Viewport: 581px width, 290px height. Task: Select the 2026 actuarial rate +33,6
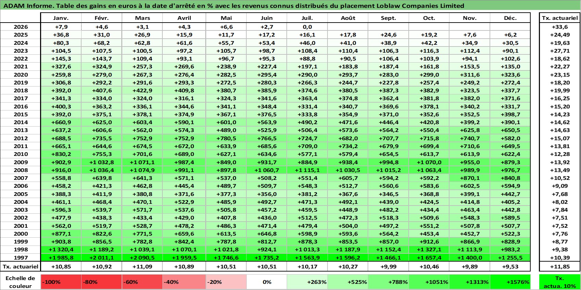[560, 27]
